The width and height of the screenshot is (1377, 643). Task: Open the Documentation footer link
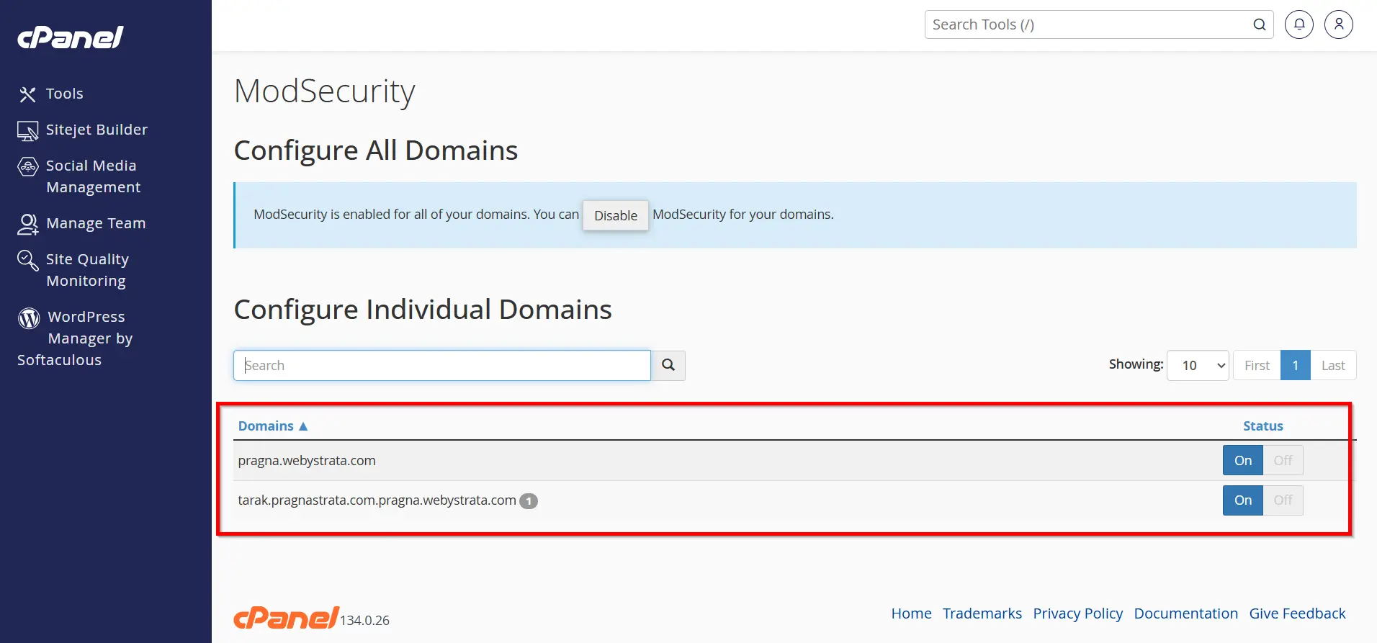click(x=1186, y=613)
